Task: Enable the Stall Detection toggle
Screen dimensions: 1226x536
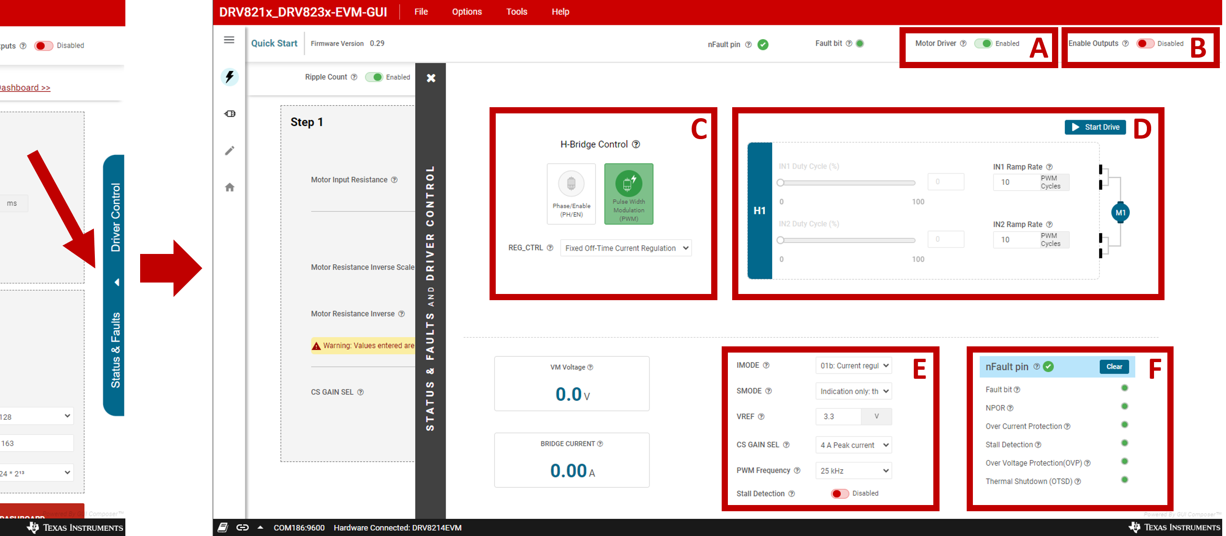Action: pyautogui.click(x=839, y=494)
